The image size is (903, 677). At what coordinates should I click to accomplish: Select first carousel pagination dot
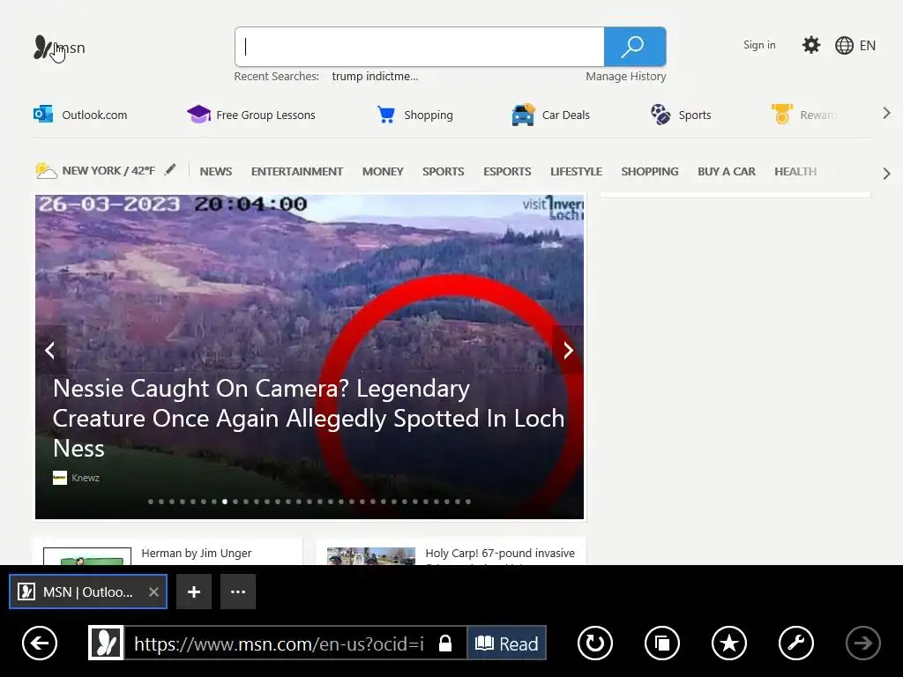pyautogui.click(x=151, y=502)
